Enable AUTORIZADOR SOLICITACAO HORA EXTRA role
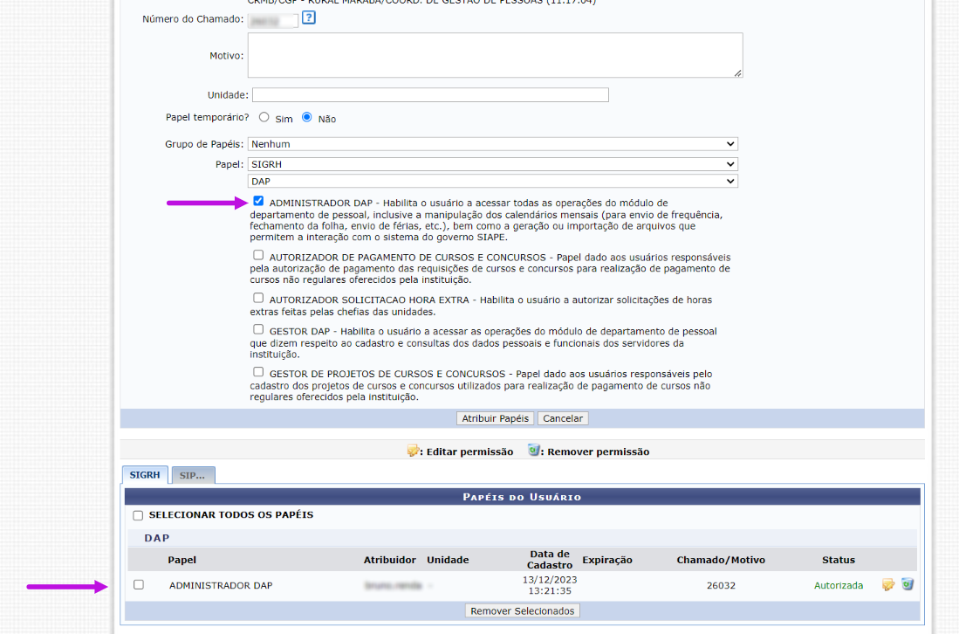Screen dimensions: 959x634 tap(258, 298)
